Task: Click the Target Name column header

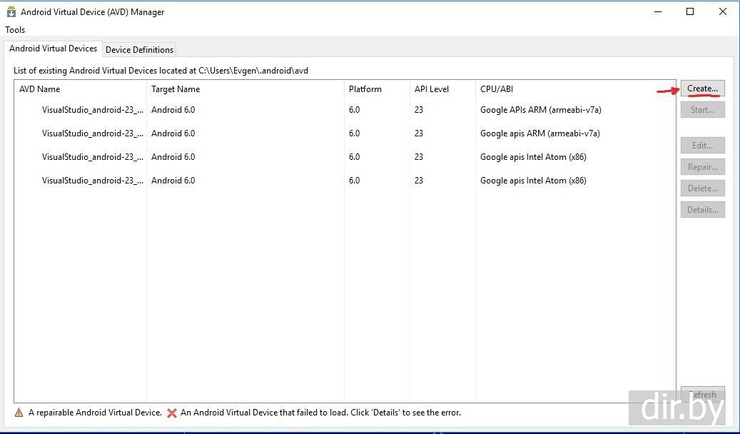Action: [x=176, y=89]
